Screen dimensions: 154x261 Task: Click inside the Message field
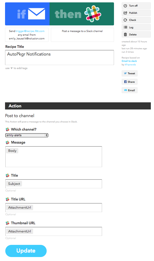pyautogui.click(x=54, y=157)
